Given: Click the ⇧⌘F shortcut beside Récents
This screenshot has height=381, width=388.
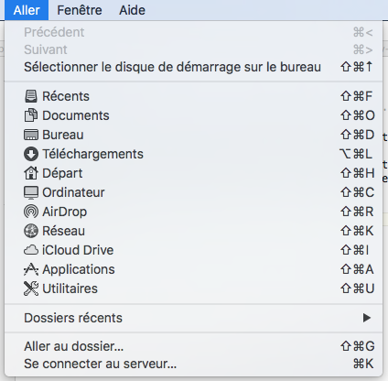Looking at the screenshot, I should click(x=357, y=96).
